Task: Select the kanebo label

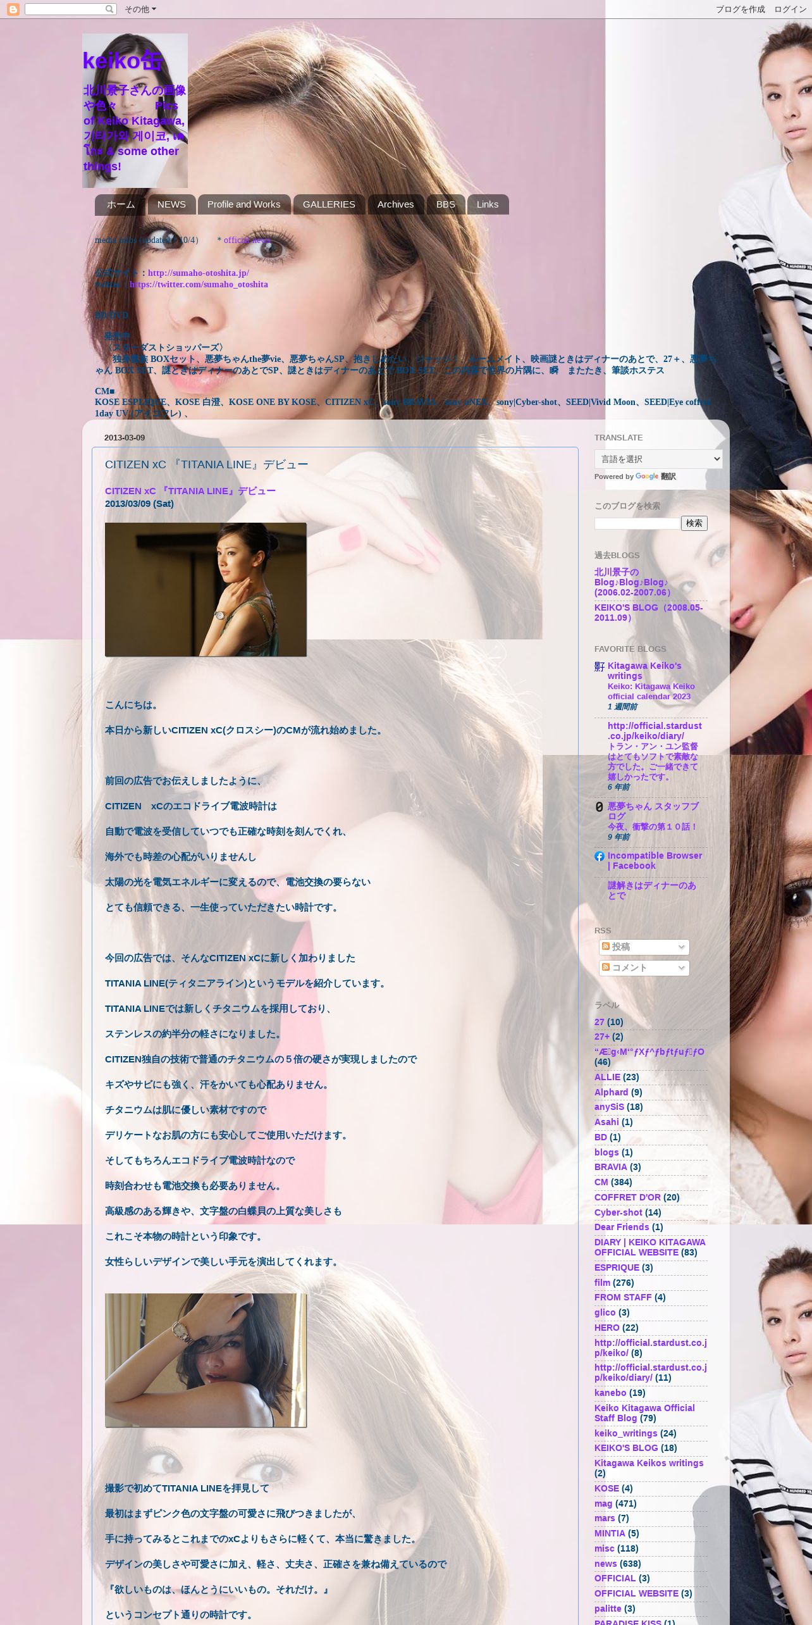Action: 610,1393
